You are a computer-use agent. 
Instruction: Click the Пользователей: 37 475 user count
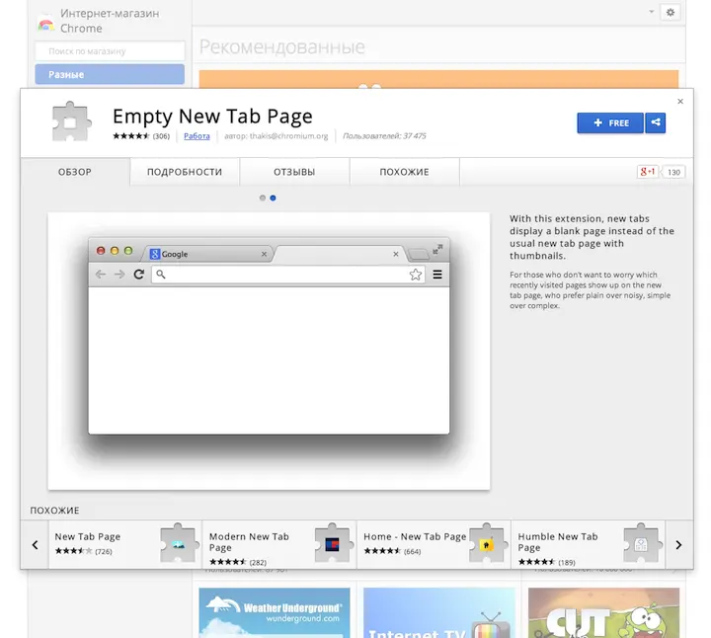(x=384, y=136)
